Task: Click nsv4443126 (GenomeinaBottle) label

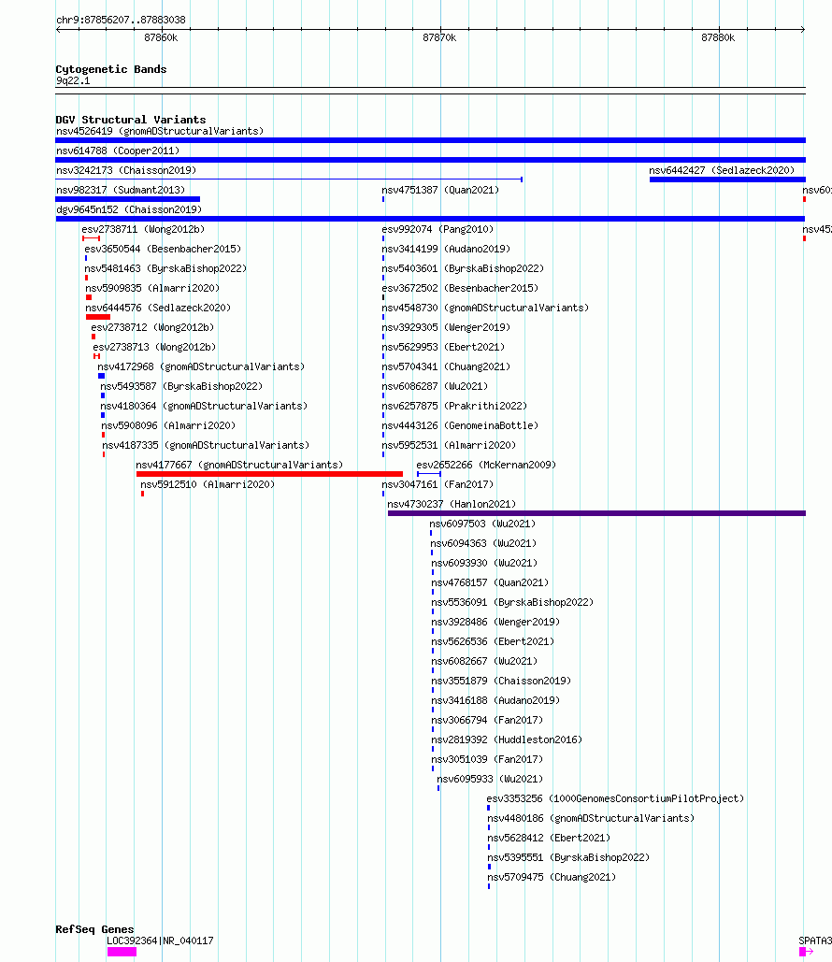Action: click(460, 425)
